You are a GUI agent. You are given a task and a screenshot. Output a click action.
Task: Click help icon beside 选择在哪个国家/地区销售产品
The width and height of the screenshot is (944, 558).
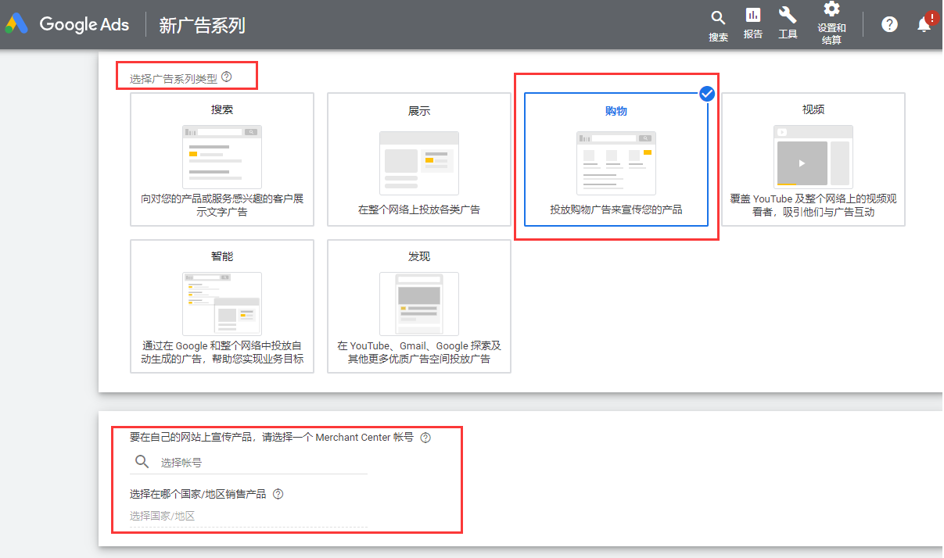pos(278,494)
